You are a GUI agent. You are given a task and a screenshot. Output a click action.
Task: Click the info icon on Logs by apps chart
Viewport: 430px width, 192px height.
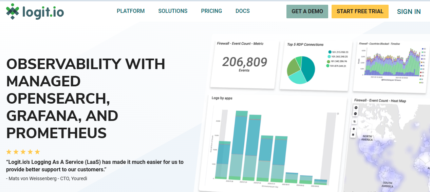pos(338,114)
